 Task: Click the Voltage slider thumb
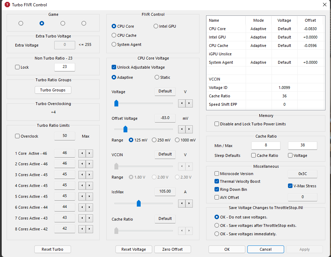116,103
